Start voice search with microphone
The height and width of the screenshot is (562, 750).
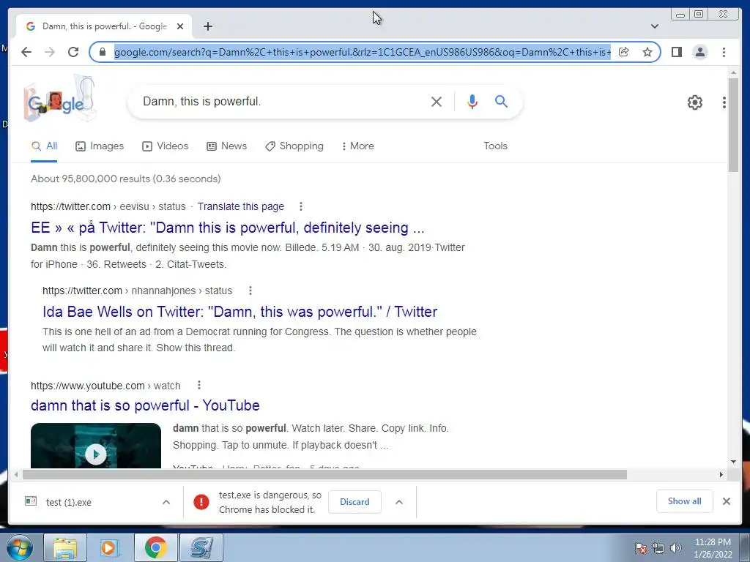pos(472,101)
